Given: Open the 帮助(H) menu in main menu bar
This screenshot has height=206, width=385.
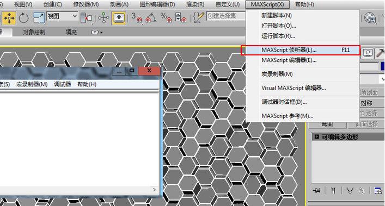Looking at the screenshot, I should (x=304, y=4).
